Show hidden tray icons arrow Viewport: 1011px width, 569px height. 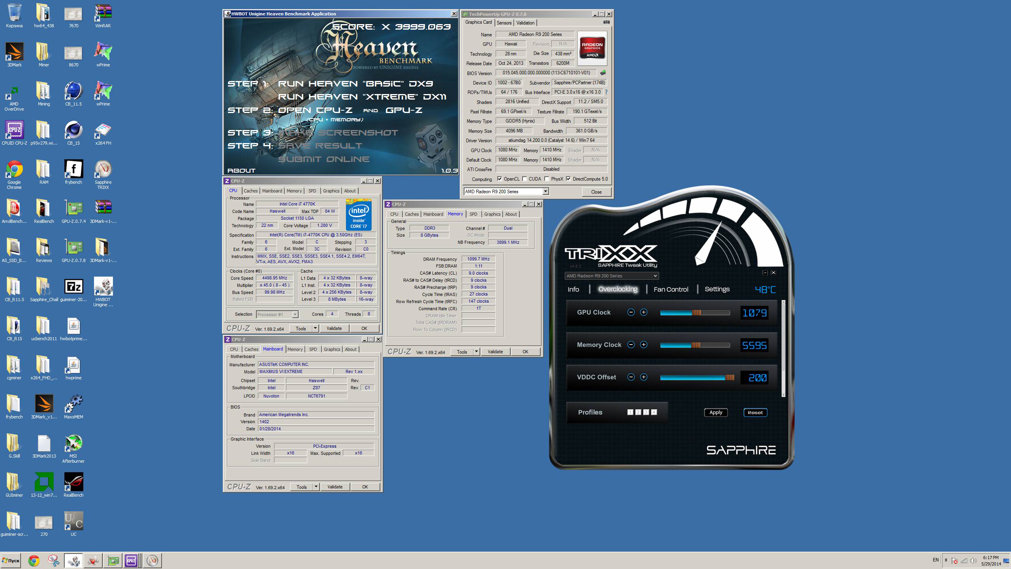coord(946,560)
